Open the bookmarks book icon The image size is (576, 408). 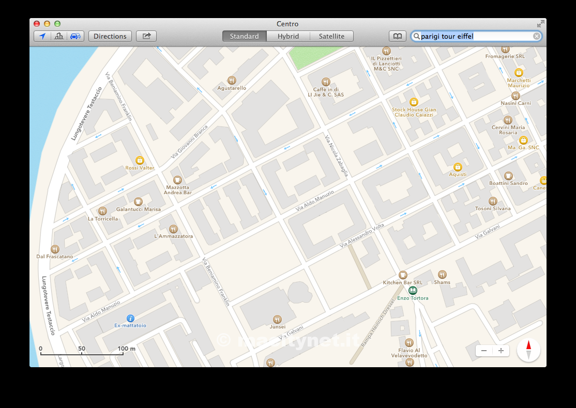(x=397, y=36)
